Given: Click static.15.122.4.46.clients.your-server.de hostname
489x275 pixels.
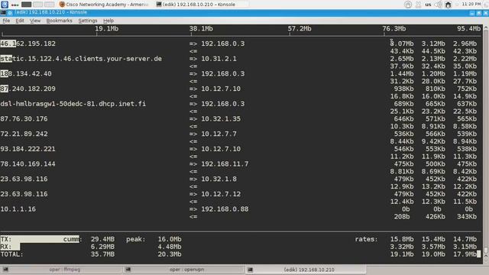Looking at the screenshot, I should [x=81, y=59].
